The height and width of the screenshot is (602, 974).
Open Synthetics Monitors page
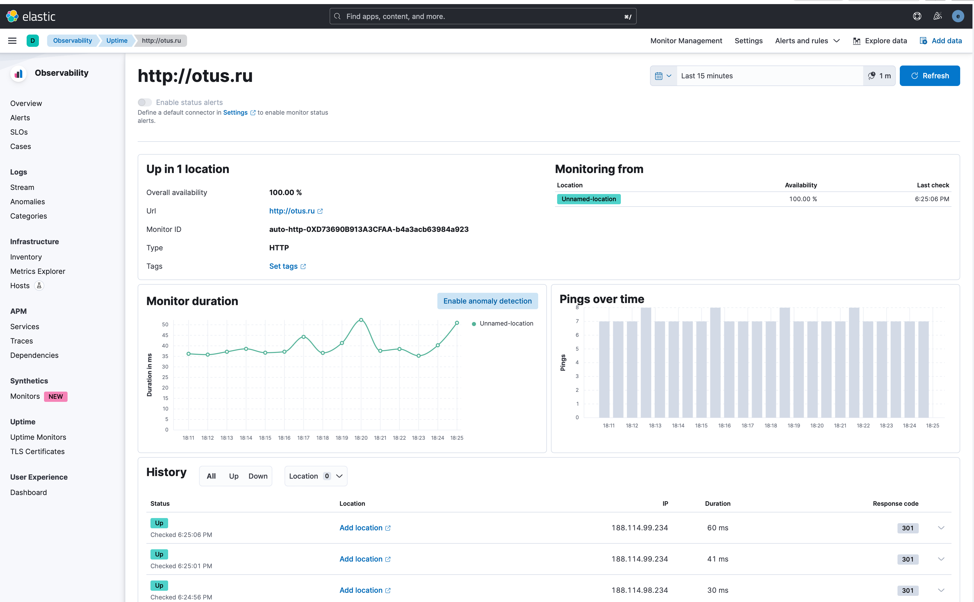pyautogui.click(x=25, y=396)
